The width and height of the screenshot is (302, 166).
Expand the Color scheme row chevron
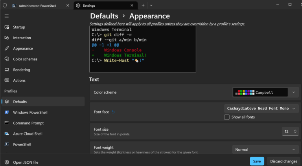click(293, 92)
